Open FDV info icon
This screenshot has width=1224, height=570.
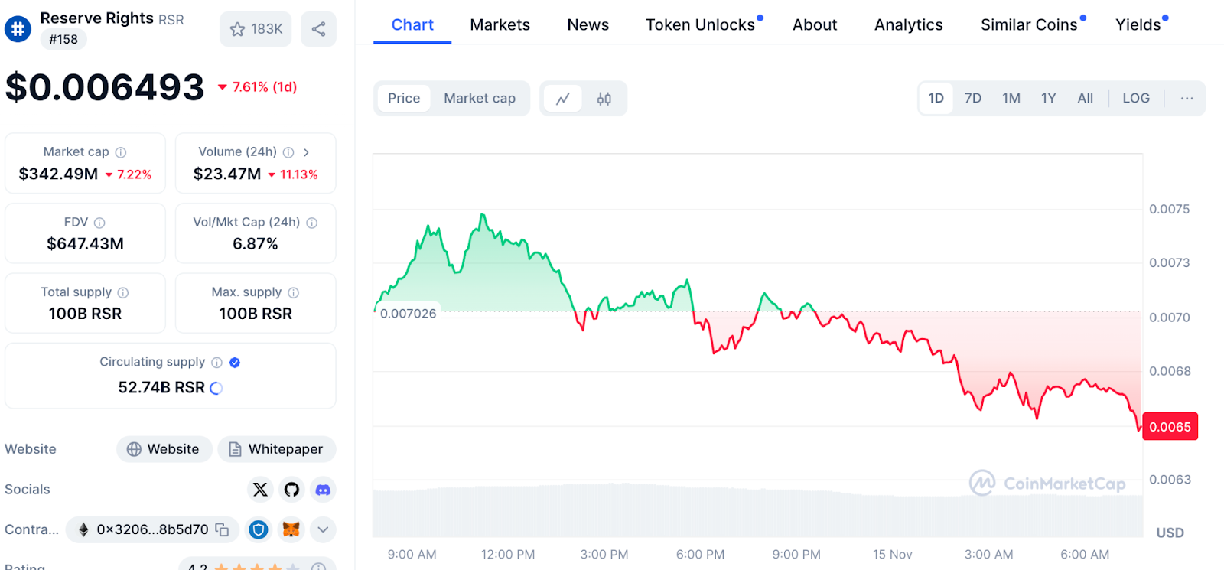tap(99, 223)
